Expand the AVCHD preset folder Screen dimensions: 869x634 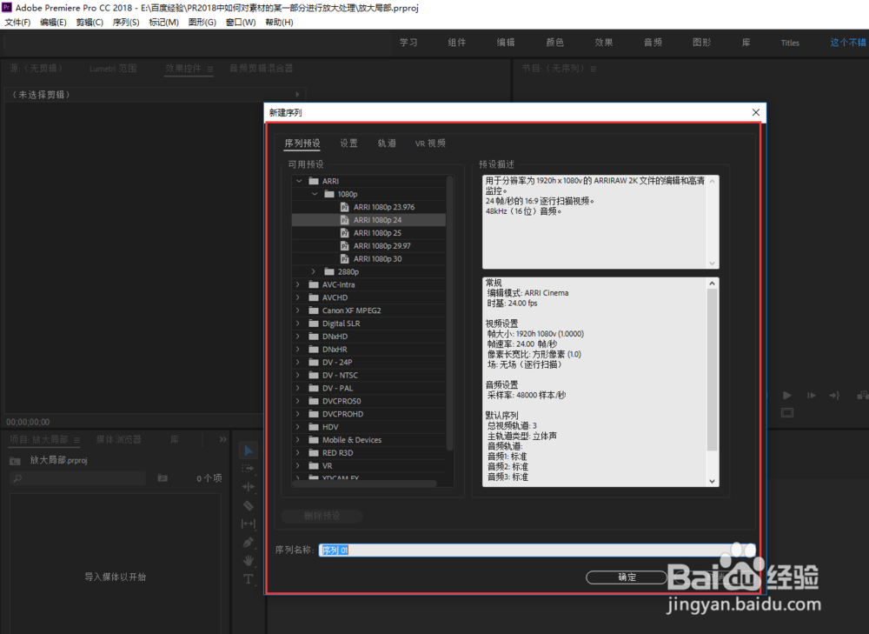click(298, 297)
